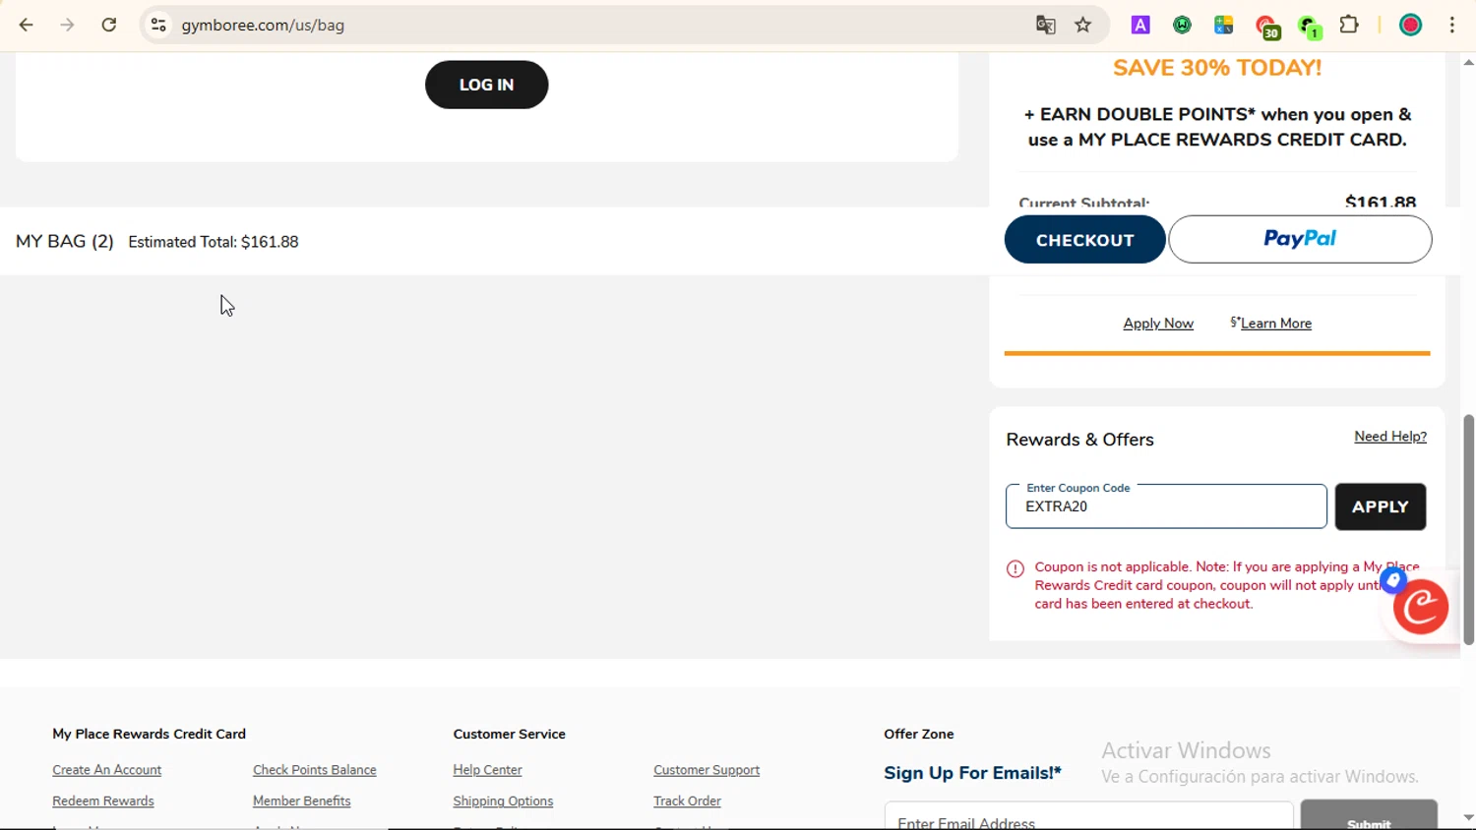The width and height of the screenshot is (1476, 830).
Task: Open the Learn More link
Action: (1275, 324)
